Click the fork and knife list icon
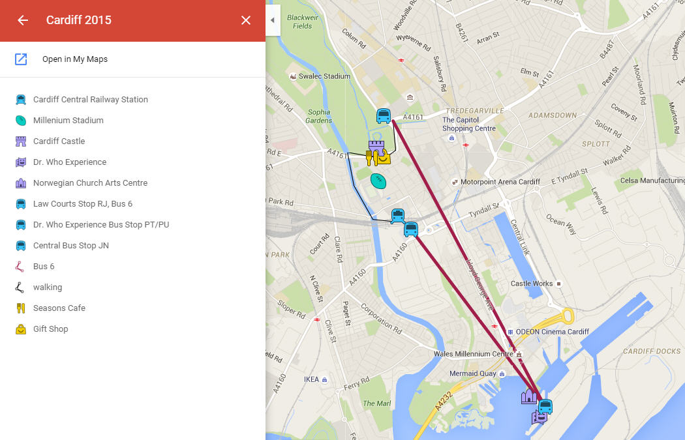 (20, 308)
